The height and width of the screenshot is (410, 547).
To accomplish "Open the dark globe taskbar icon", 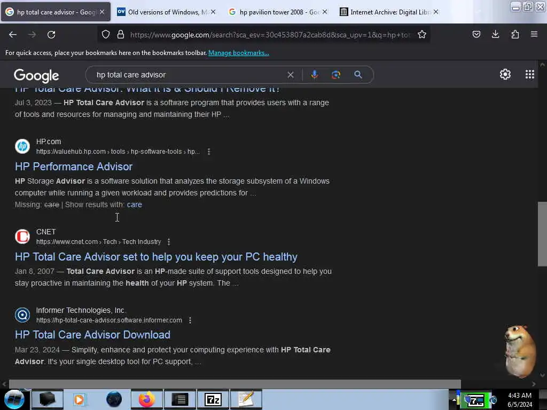I will 114,399.
